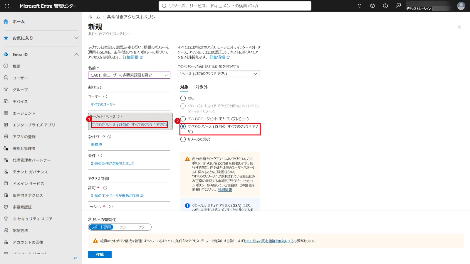Click the 代理管理者パートナー icon
The image size is (470, 264).
click(x=6, y=160)
